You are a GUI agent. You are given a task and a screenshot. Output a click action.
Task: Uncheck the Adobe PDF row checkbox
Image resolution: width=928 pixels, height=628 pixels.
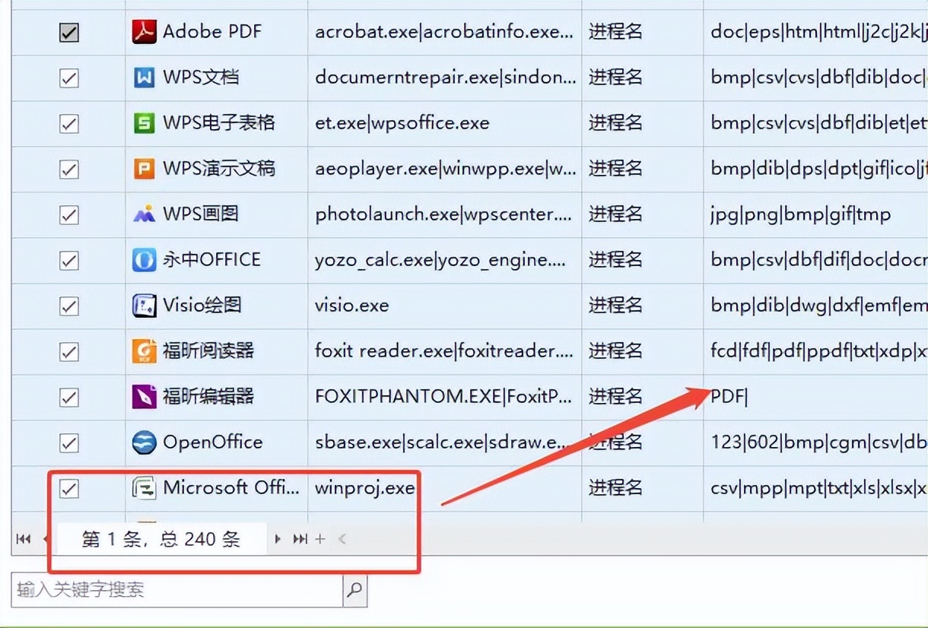[x=69, y=32]
